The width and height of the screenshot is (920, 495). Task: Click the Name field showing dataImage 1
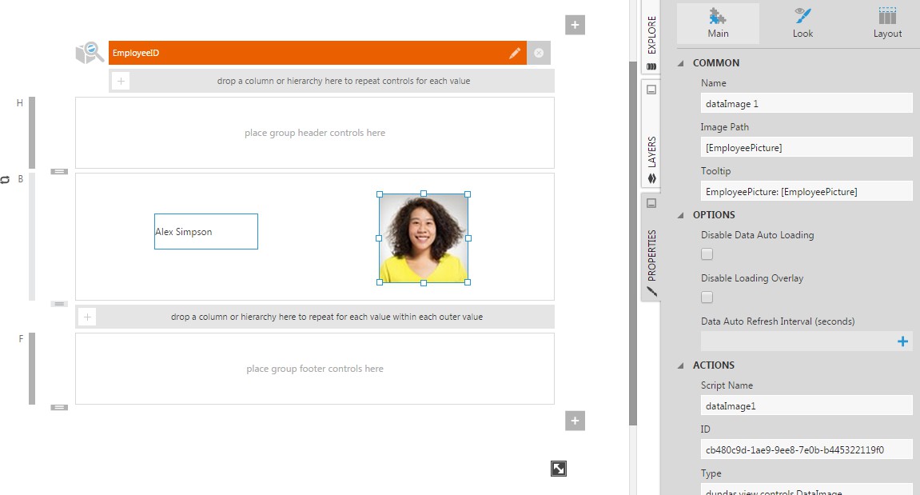point(806,102)
